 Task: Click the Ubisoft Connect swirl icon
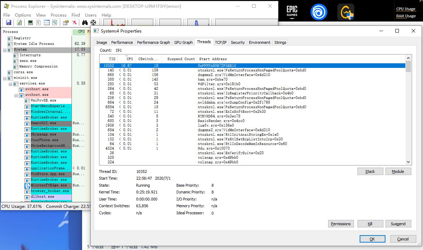click(x=319, y=12)
